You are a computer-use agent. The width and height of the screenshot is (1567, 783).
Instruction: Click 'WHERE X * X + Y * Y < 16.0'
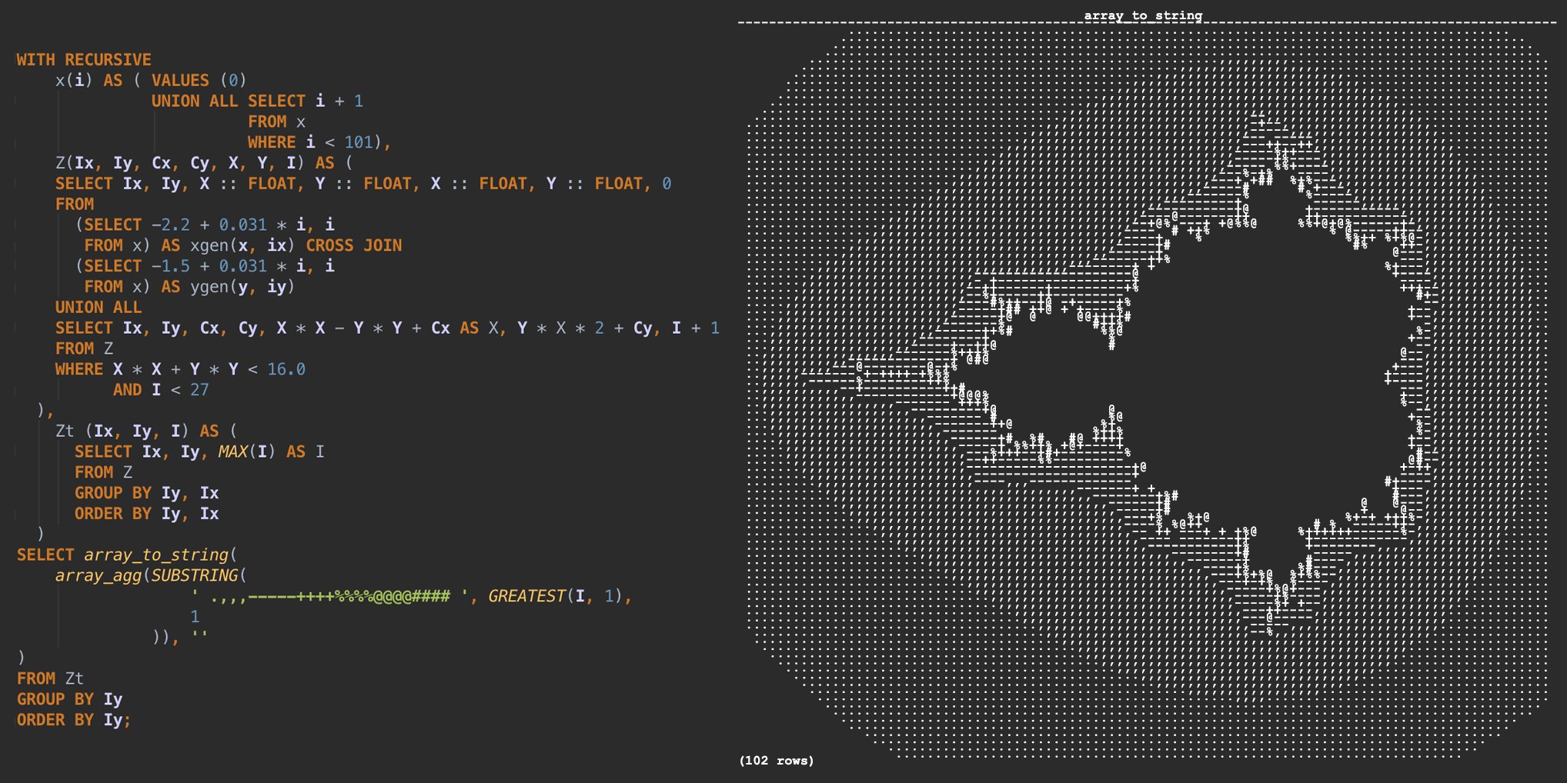coord(180,369)
